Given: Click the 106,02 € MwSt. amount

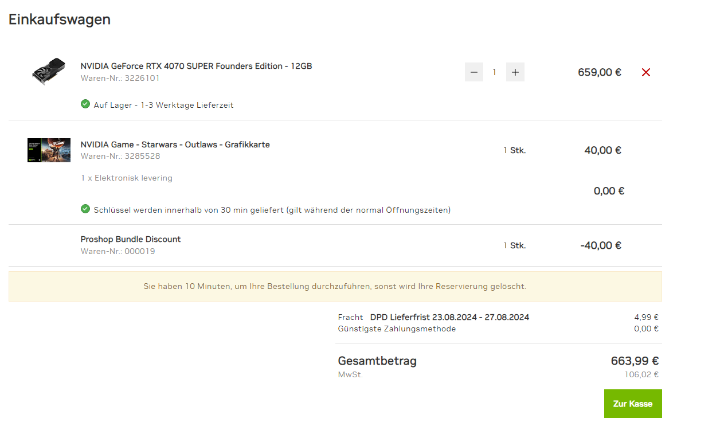Looking at the screenshot, I should 641,375.
